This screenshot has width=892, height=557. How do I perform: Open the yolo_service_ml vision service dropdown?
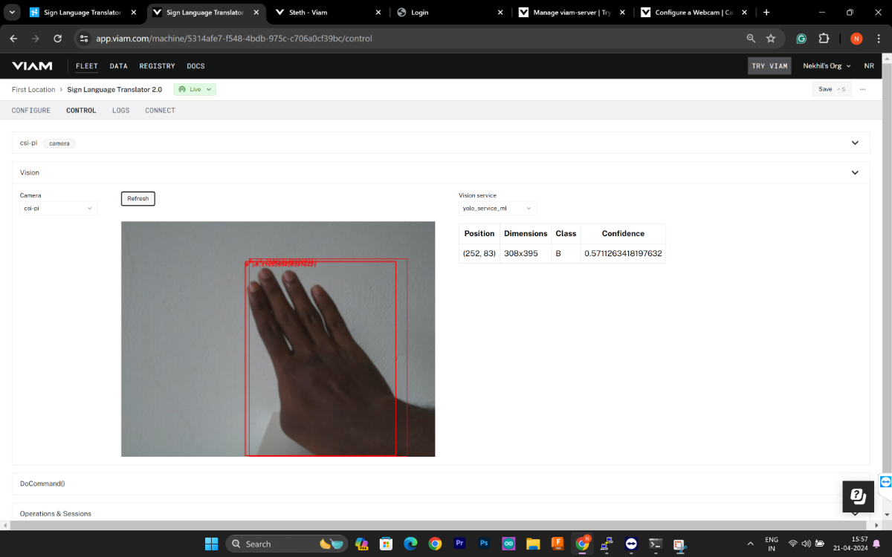pos(497,209)
